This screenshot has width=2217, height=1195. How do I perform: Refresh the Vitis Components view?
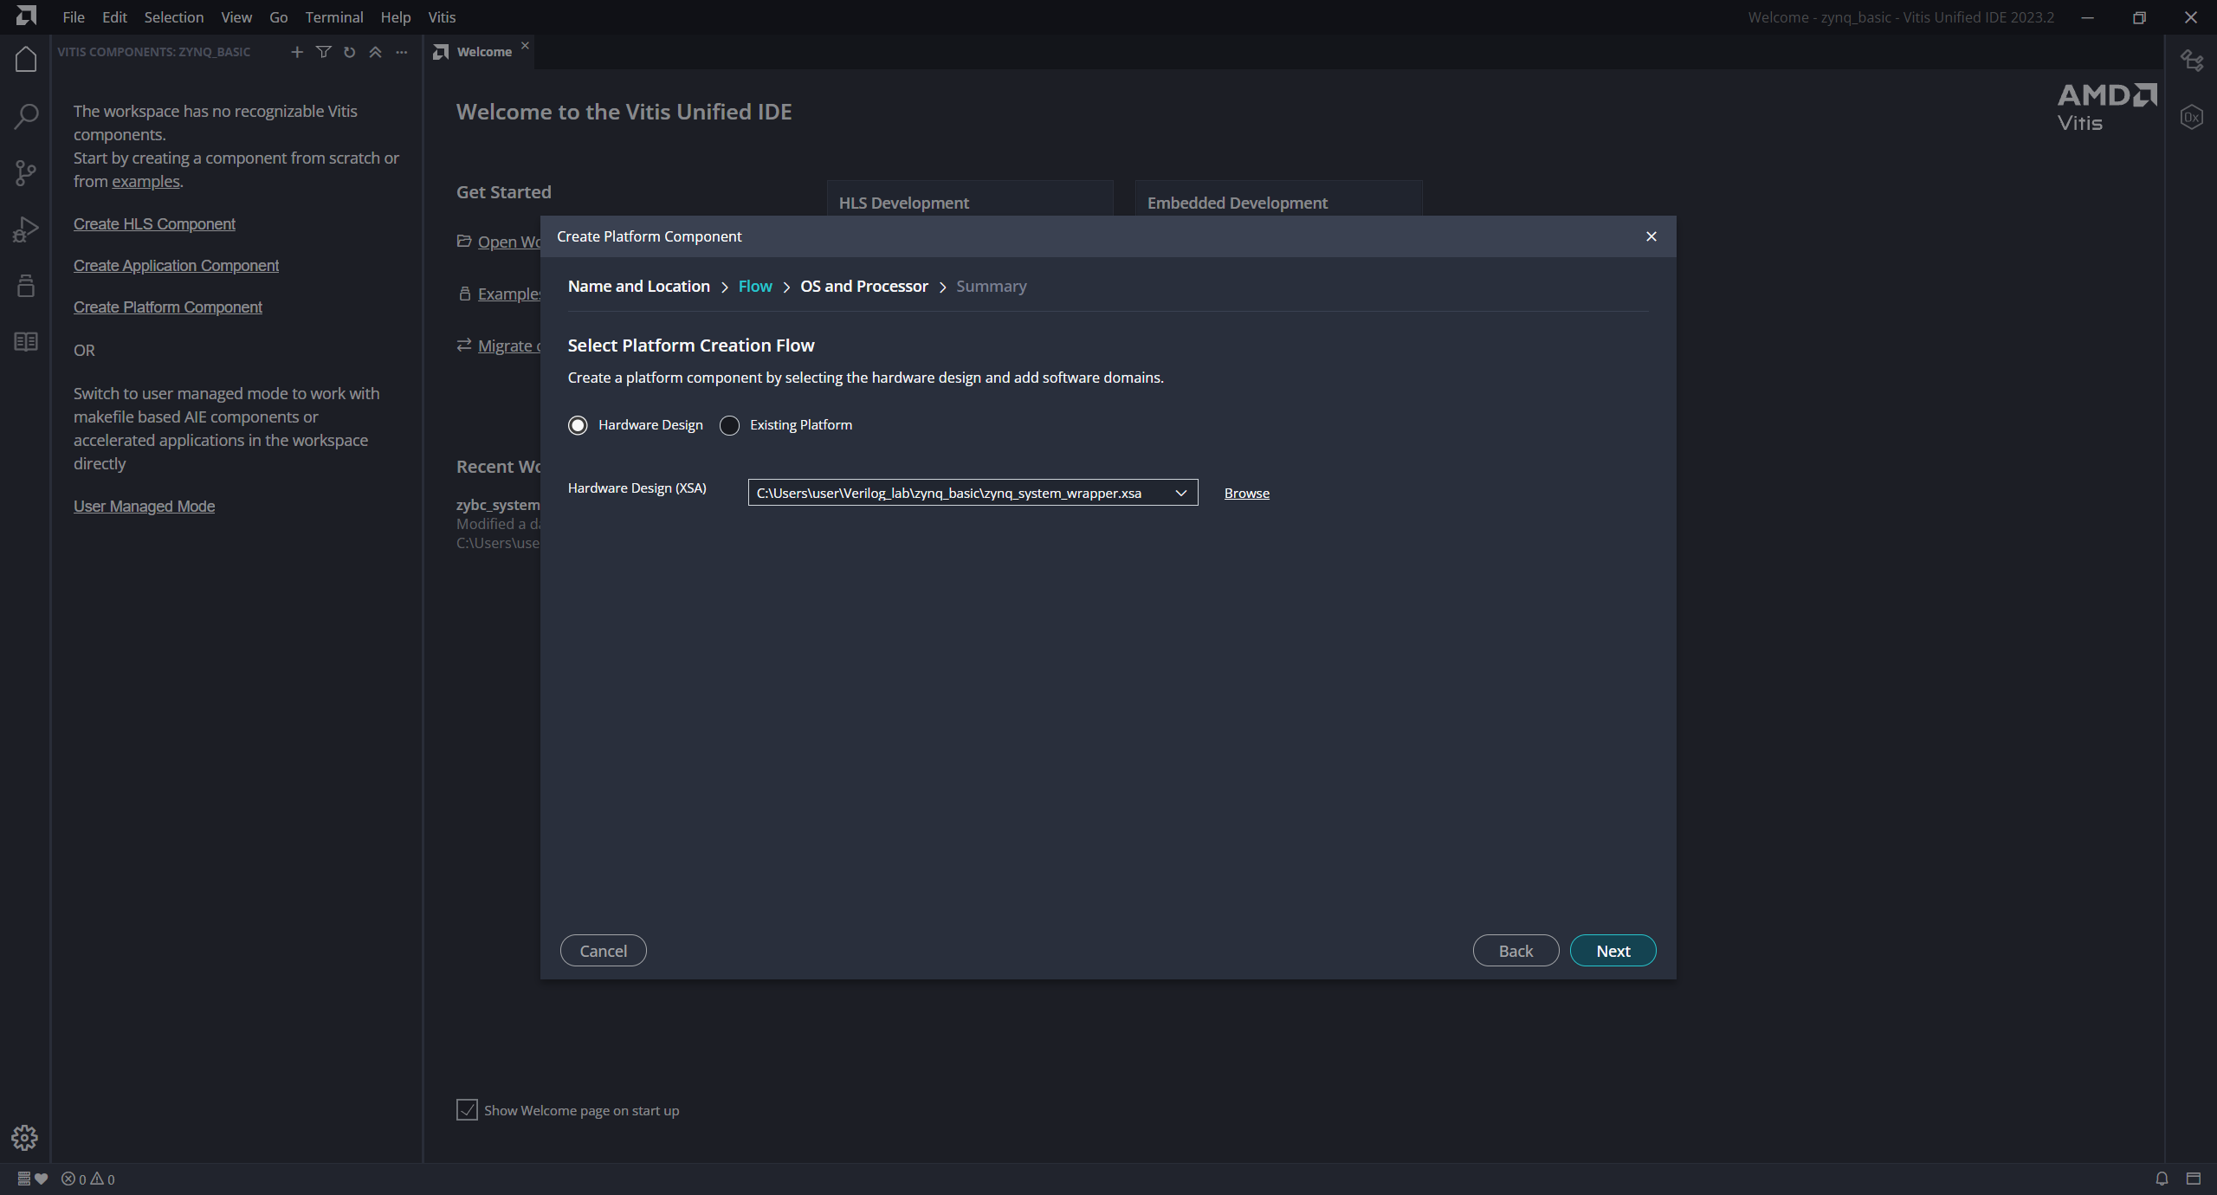[x=349, y=52]
